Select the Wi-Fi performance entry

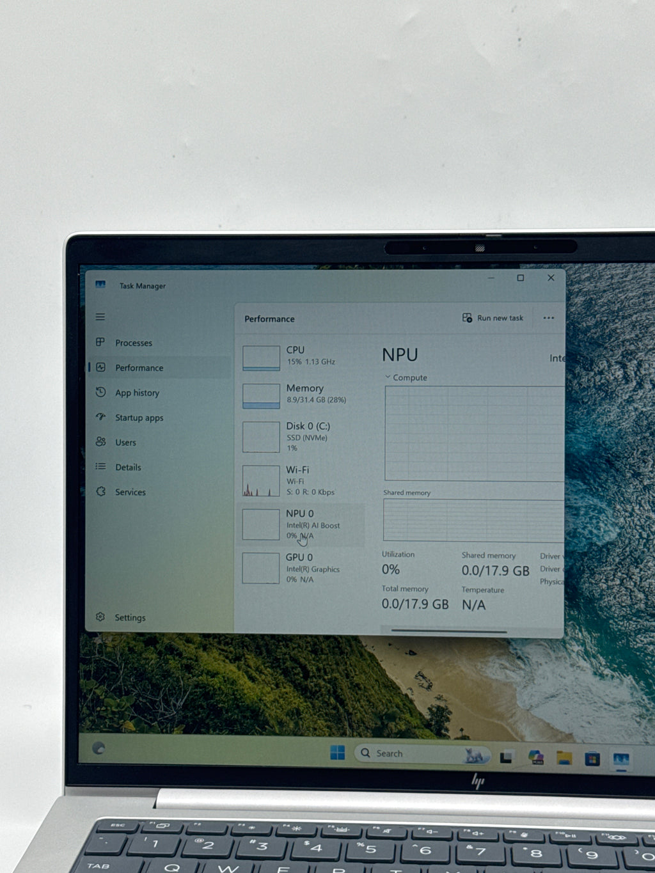pyautogui.click(x=302, y=480)
